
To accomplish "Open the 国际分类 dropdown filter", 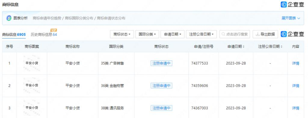I will (147, 34).
